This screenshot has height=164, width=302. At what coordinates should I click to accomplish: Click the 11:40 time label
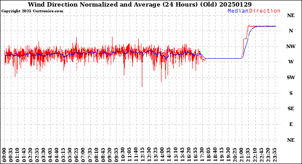[136, 155]
